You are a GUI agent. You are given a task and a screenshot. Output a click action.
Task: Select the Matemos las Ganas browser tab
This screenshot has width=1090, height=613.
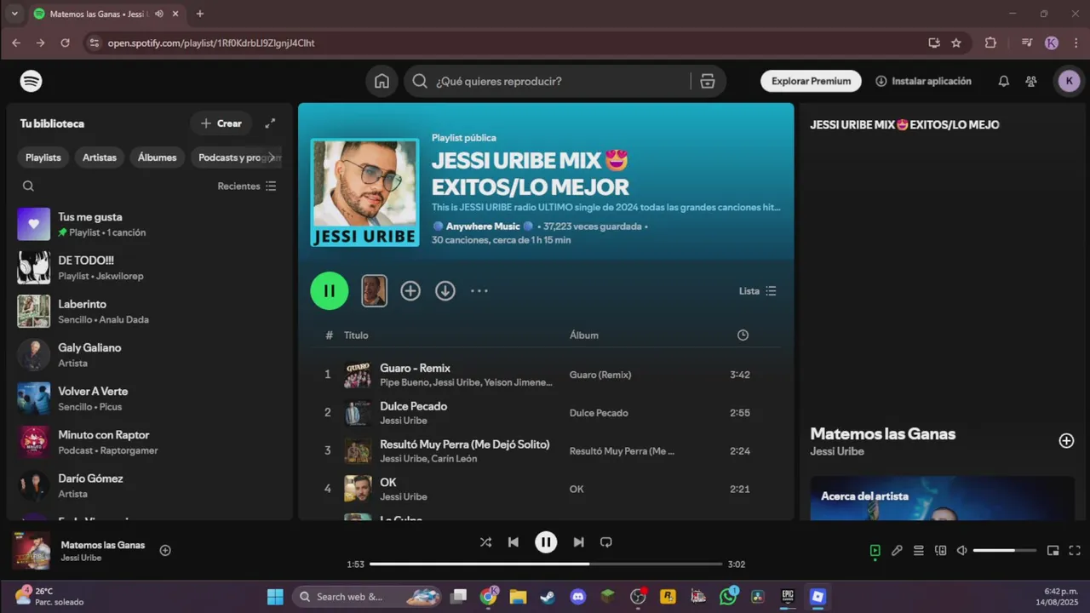click(106, 14)
